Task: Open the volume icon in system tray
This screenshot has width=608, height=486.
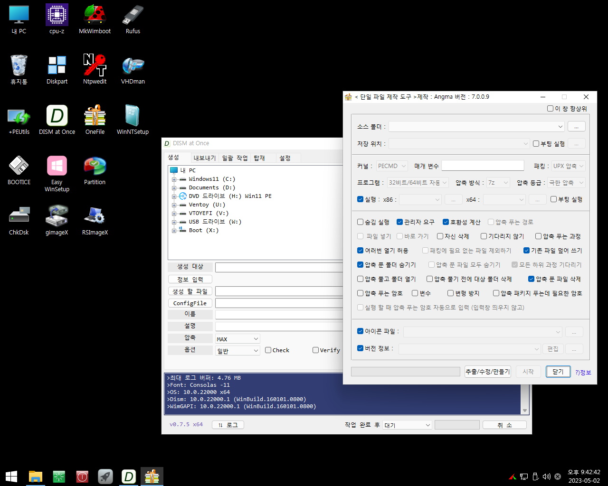Action: point(546,477)
